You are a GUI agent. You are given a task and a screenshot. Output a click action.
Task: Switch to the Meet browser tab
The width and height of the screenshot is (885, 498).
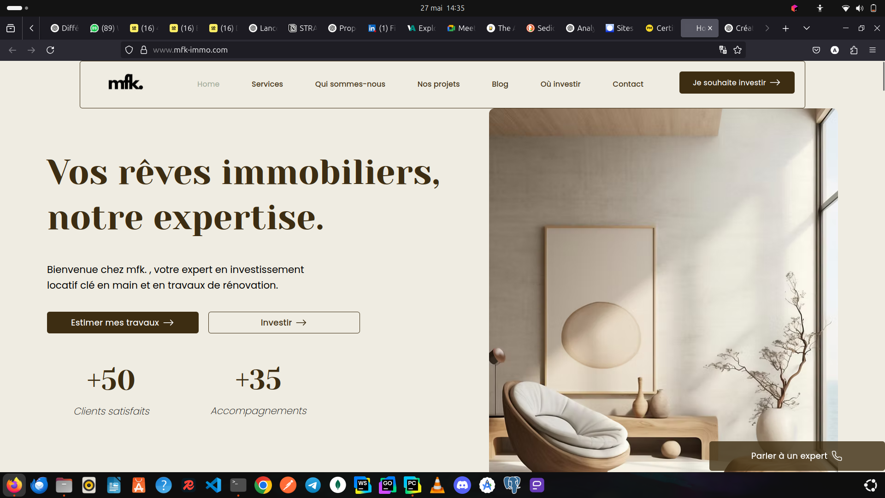tap(460, 28)
